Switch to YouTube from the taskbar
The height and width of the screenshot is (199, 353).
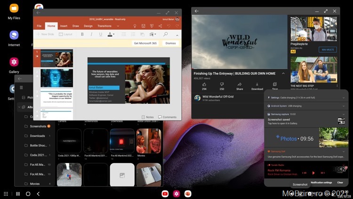[165, 194]
